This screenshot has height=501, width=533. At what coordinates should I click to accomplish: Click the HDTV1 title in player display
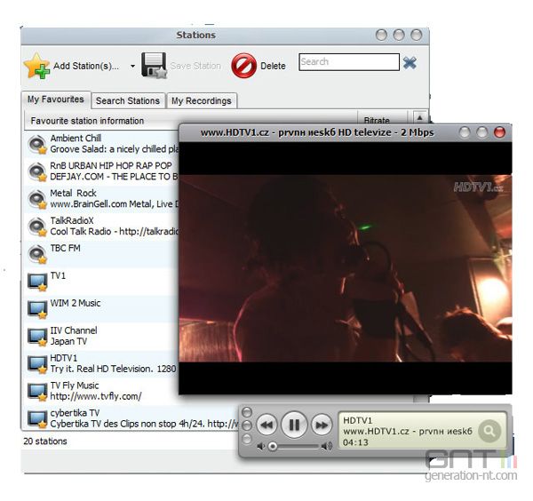pos(358,420)
